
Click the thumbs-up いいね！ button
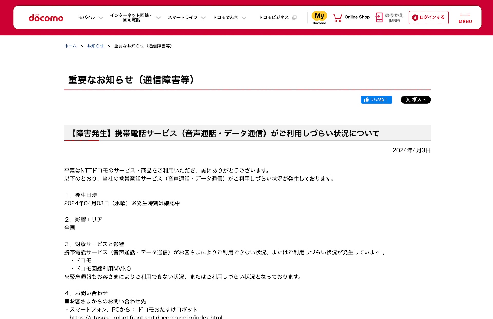[x=376, y=99]
